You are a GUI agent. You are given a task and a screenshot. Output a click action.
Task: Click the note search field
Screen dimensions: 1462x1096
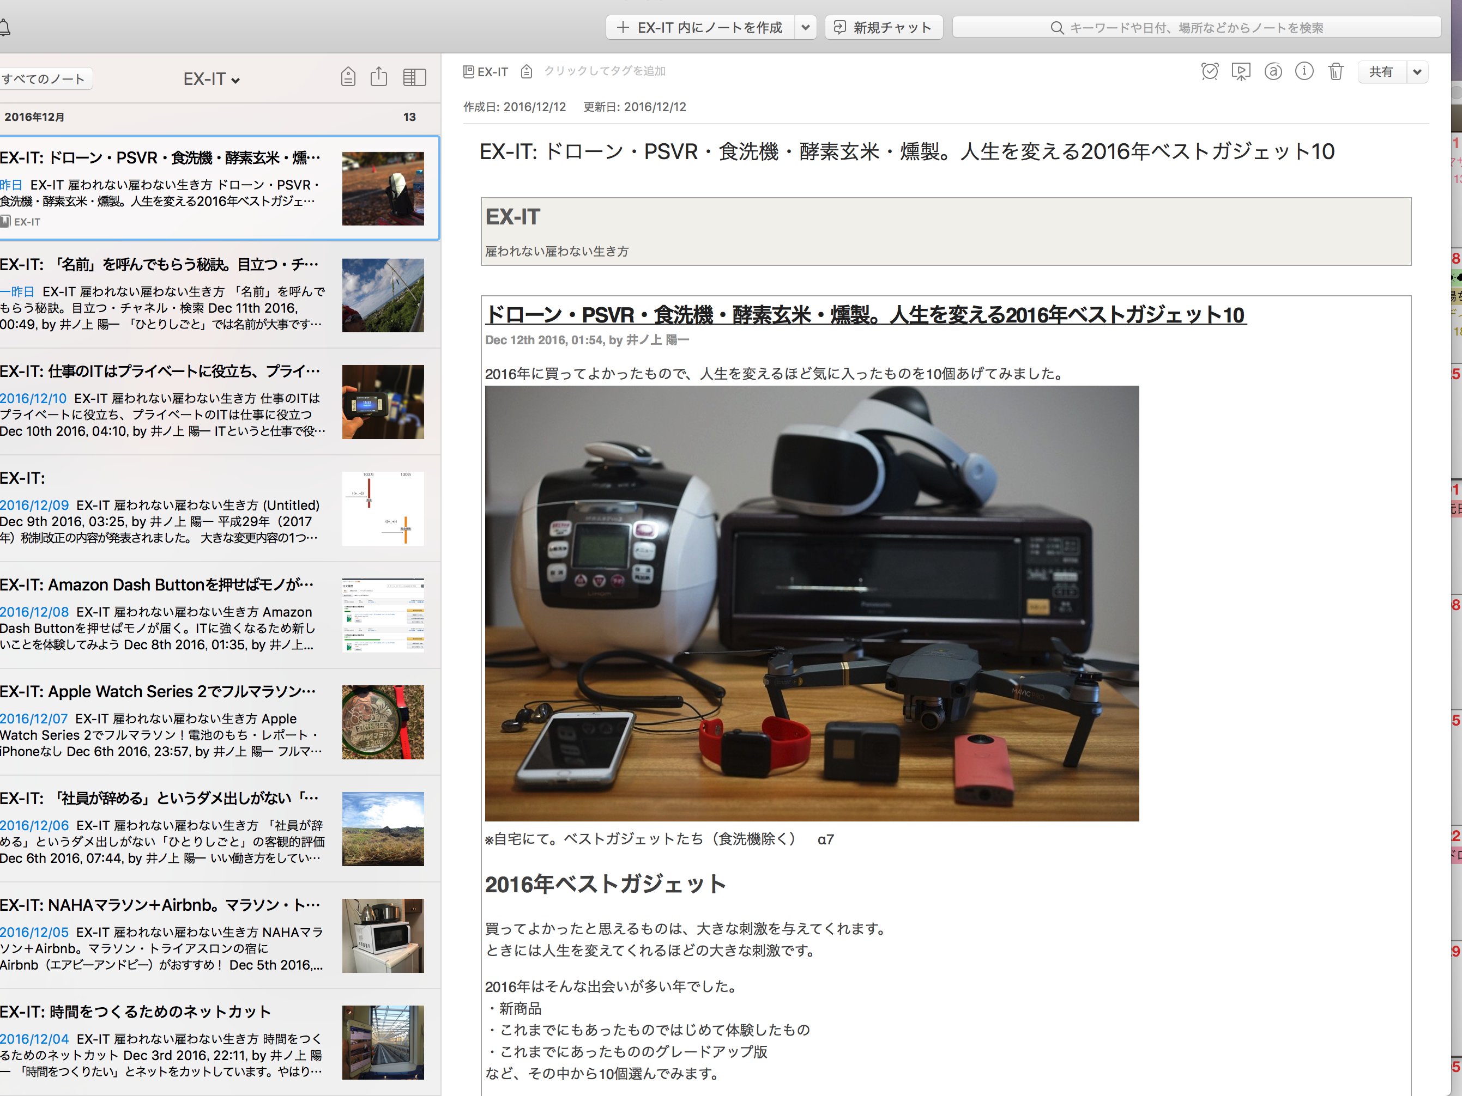pos(1195,27)
